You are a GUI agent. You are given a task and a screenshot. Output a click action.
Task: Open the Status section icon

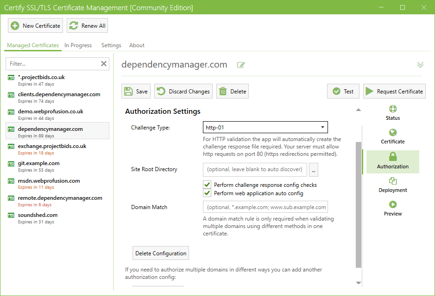pyautogui.click(x=393, y=109)
